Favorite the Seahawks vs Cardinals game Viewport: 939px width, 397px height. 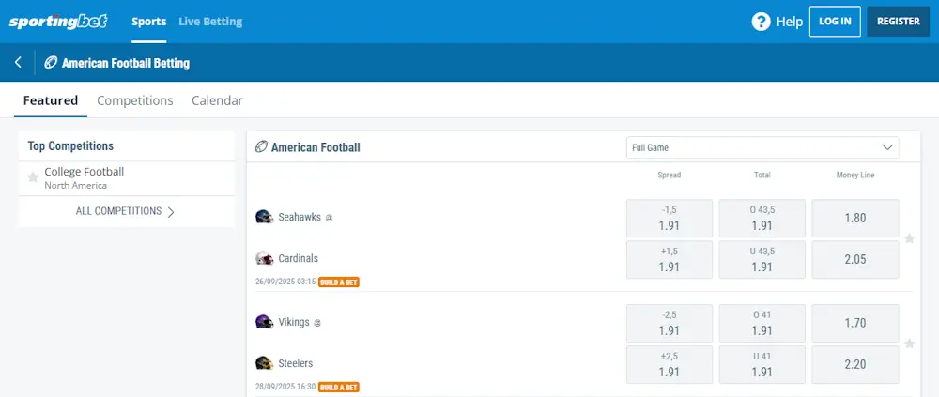909,238
